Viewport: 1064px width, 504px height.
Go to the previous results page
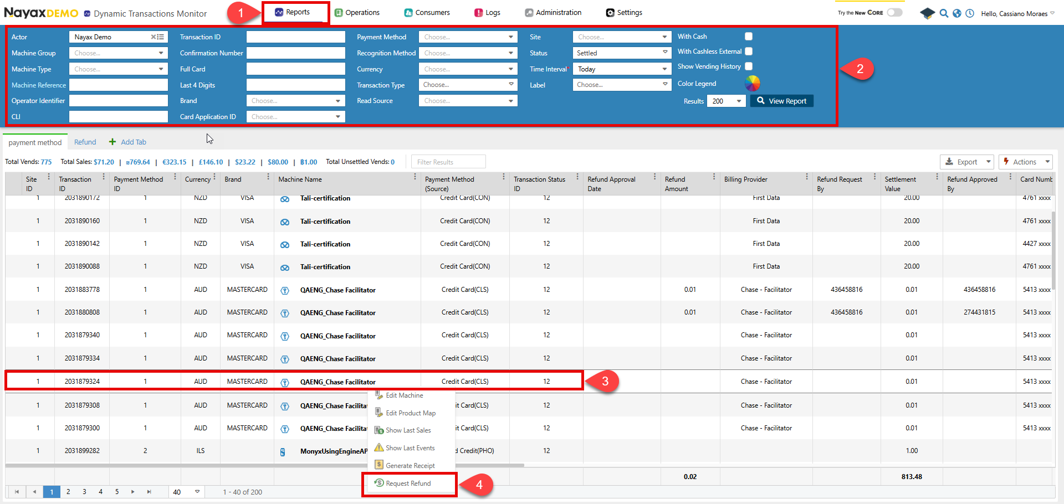pos(34,492)
